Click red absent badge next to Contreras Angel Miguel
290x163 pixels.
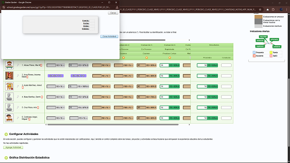point(29,120)
